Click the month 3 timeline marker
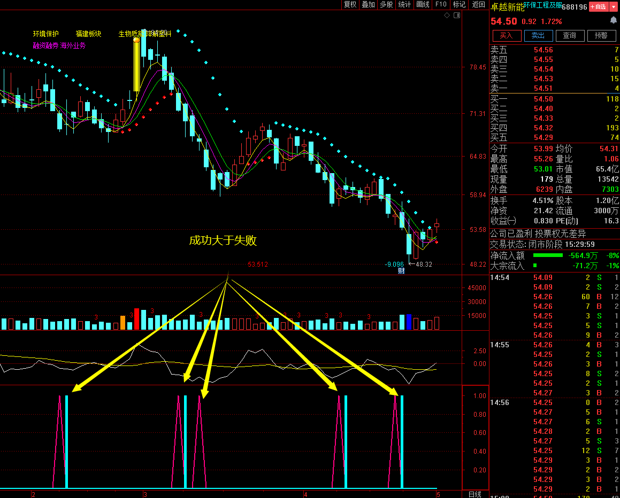This screenshot has width=620, height=498. point(146,495)
